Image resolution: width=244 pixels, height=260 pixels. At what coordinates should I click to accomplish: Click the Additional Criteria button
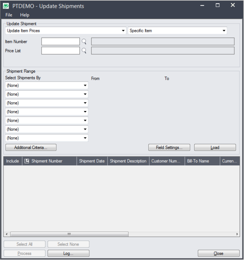[31, 148]
